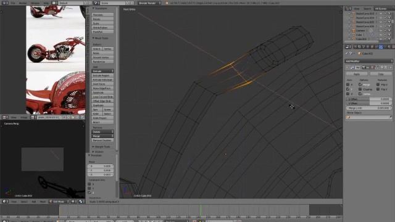This screenshot has width=395, height=222.
Task: Toggle visibility eye for Cube.002 in outliner
Action: pyautogui.click(x=381, y=39)
